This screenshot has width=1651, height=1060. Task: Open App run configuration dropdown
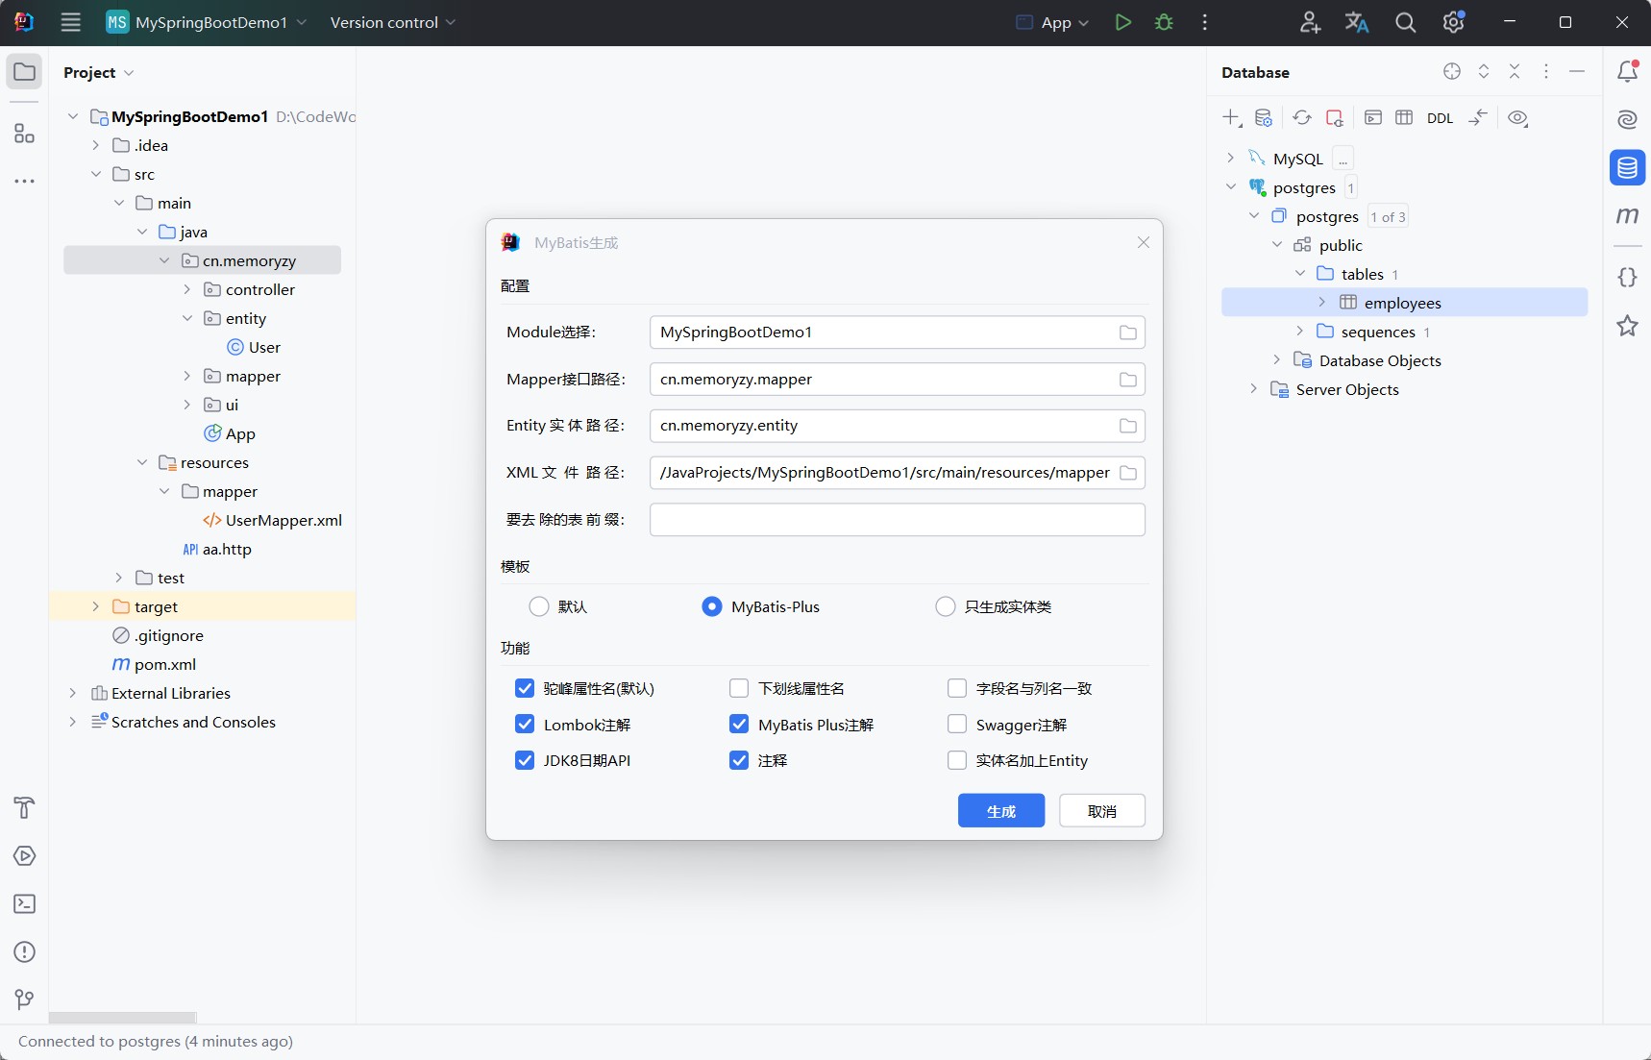(x=1052, y=22)
